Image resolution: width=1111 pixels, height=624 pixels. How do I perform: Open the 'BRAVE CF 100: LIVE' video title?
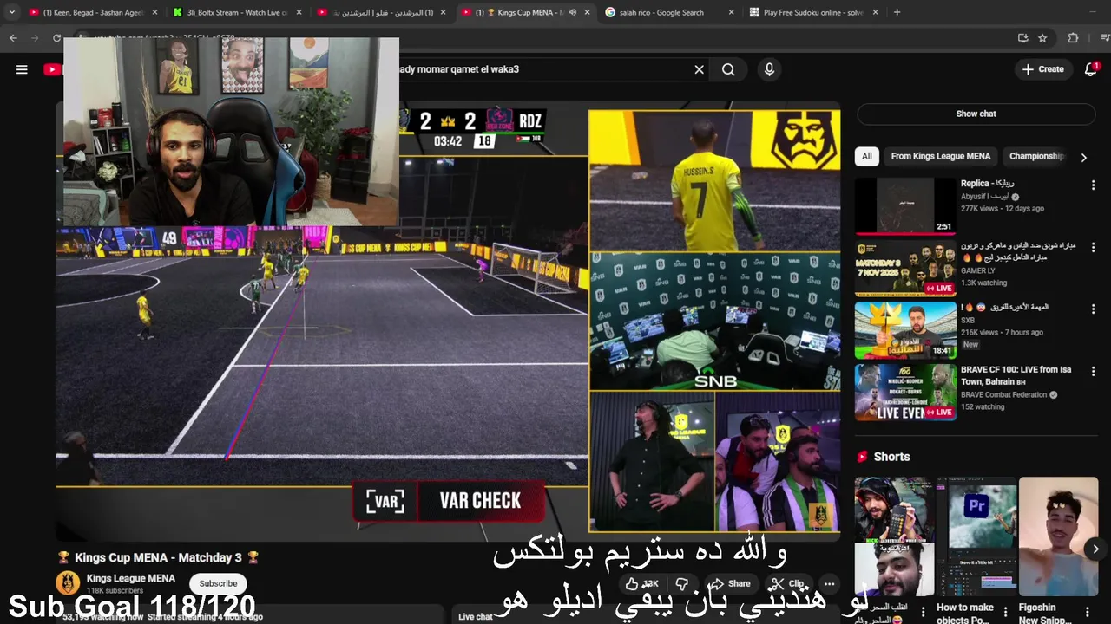click(x=1016, y=375)
